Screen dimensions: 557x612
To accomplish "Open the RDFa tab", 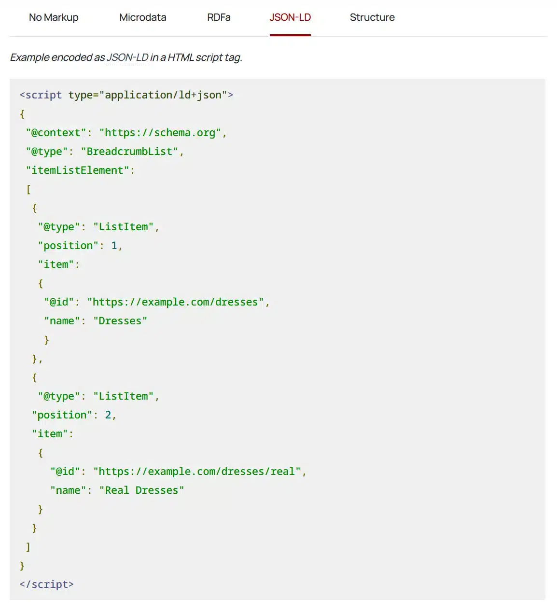I will (x=219, y=17).
